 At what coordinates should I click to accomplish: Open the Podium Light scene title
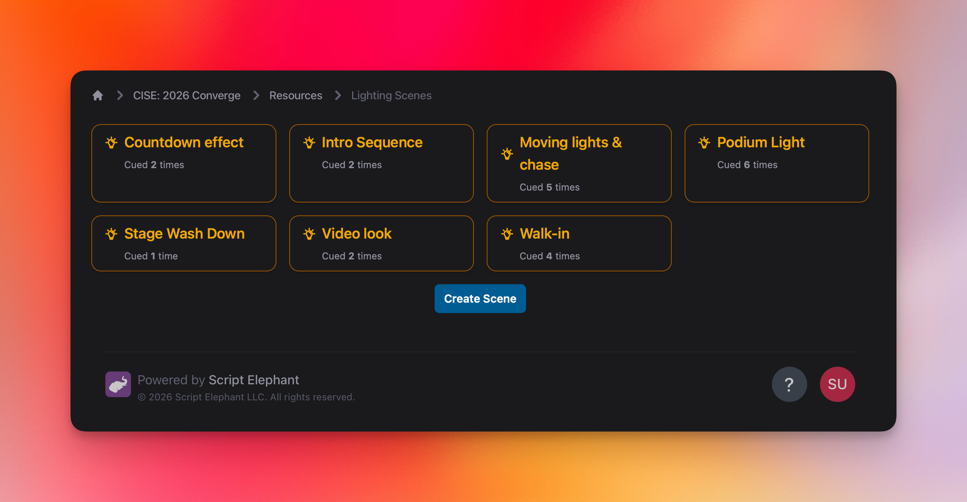[761, 143]
